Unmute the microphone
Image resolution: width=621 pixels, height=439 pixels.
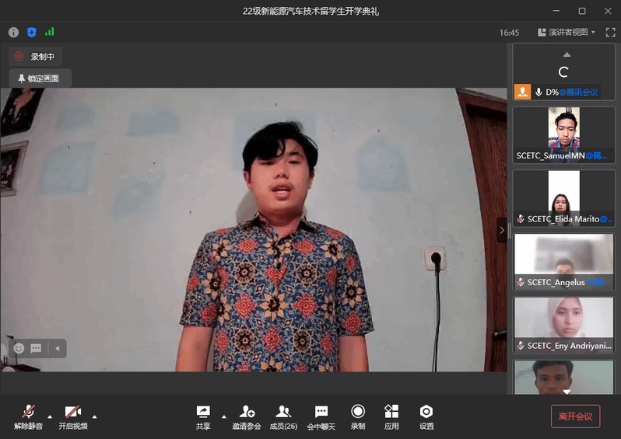[28, 416]
